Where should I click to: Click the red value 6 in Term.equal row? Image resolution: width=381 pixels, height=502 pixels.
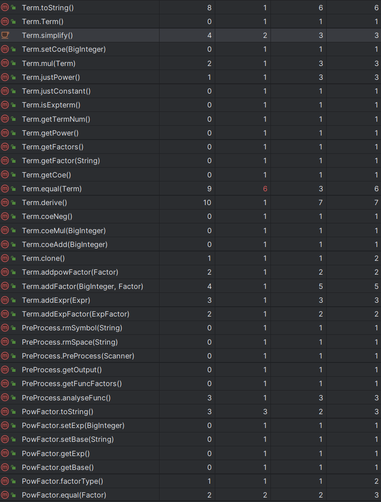tap(265, 189)
